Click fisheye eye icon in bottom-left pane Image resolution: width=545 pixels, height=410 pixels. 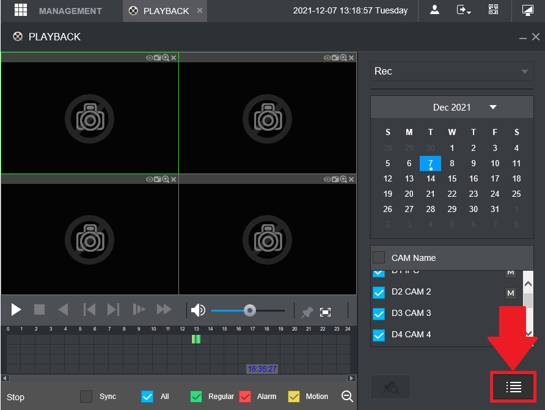[150, 179]
